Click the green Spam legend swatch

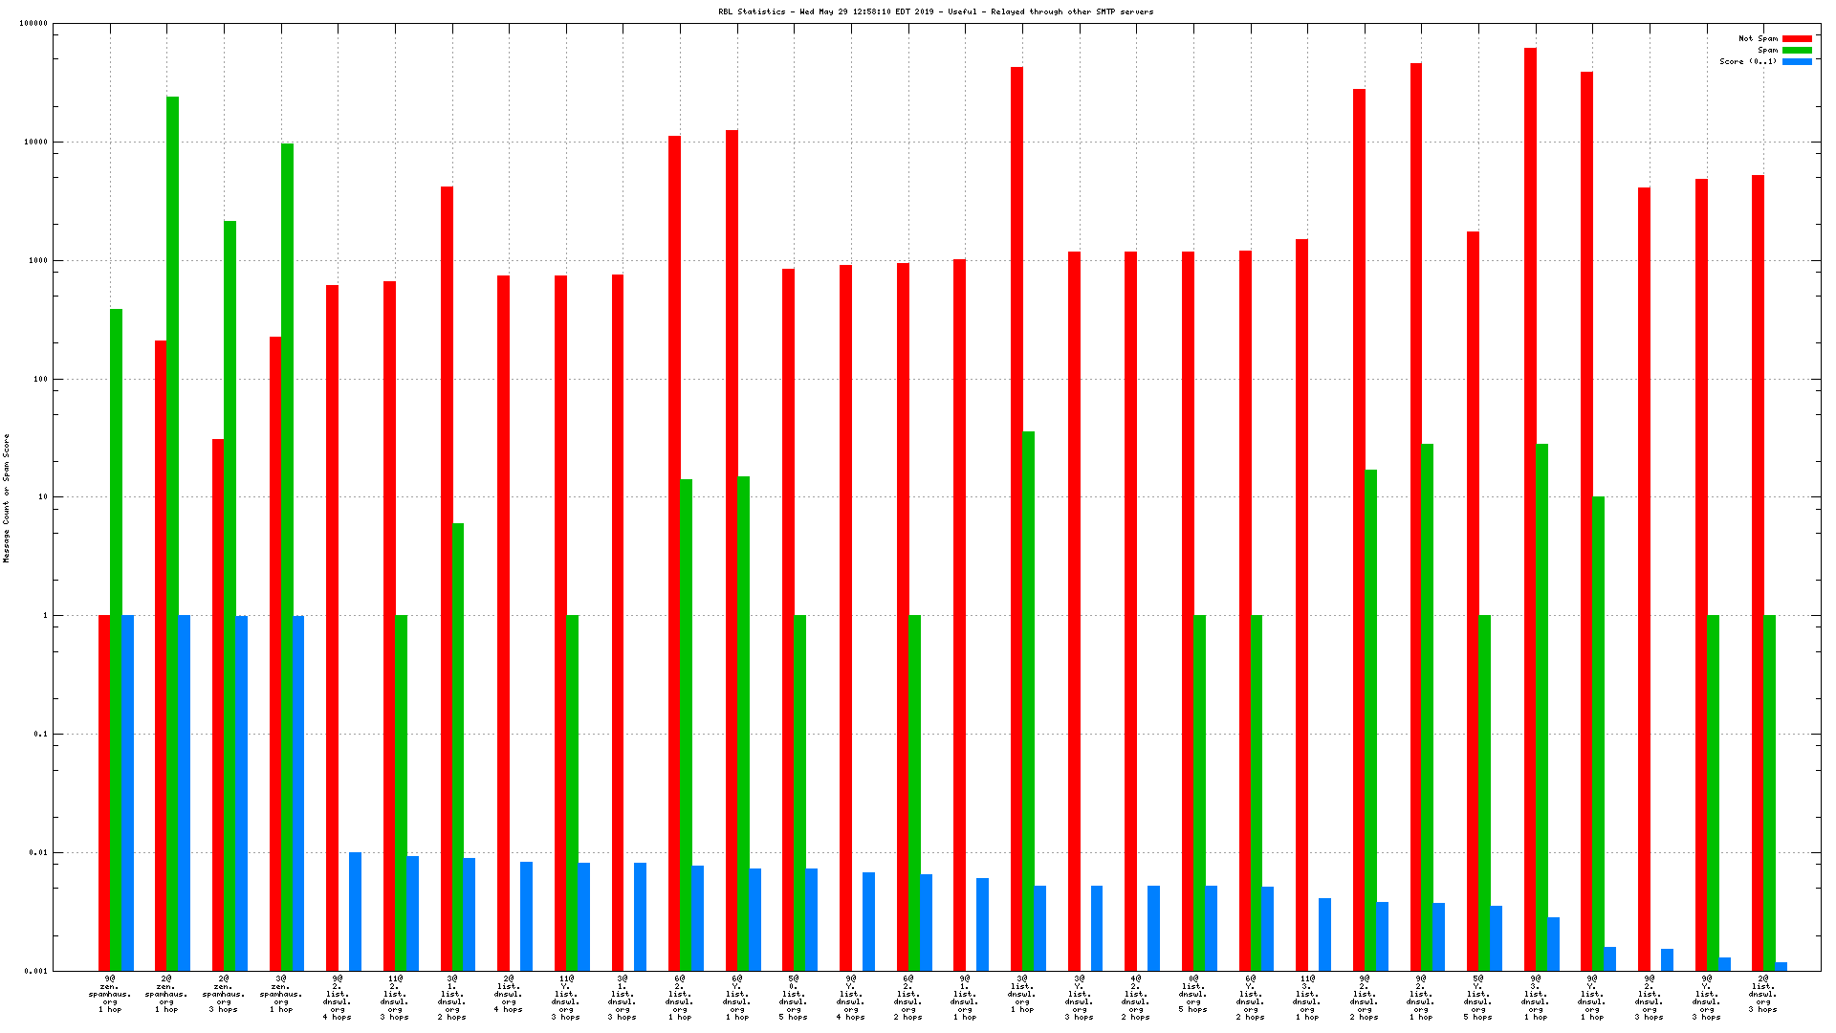tap(1797, 51)
